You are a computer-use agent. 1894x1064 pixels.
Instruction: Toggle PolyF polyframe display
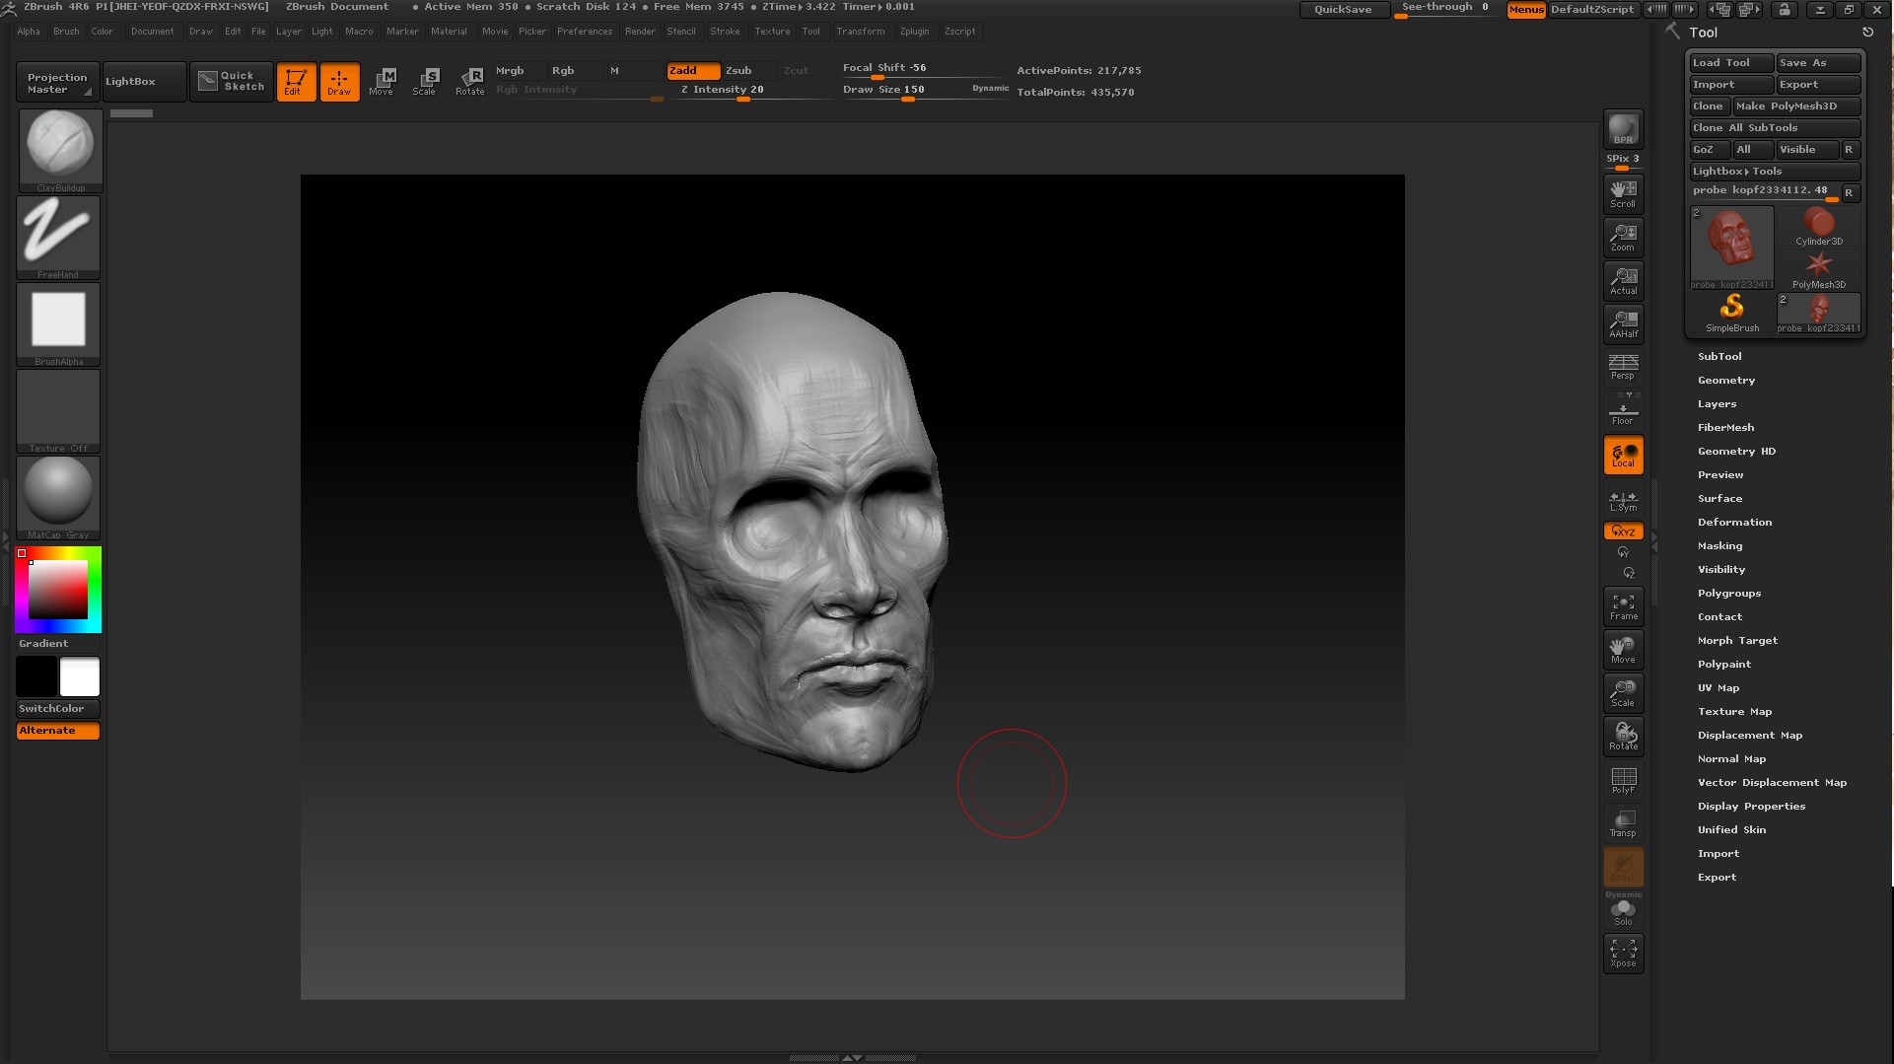1623,779
